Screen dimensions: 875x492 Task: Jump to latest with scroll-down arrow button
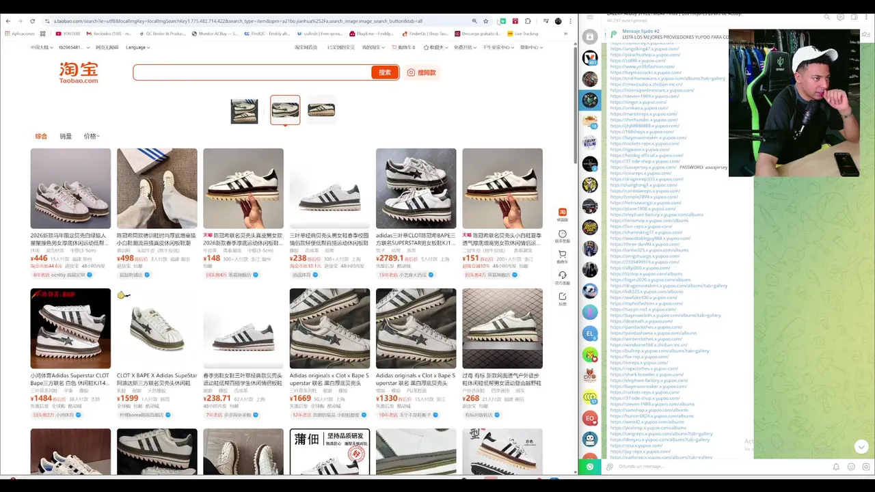click(x=861, y=447)
